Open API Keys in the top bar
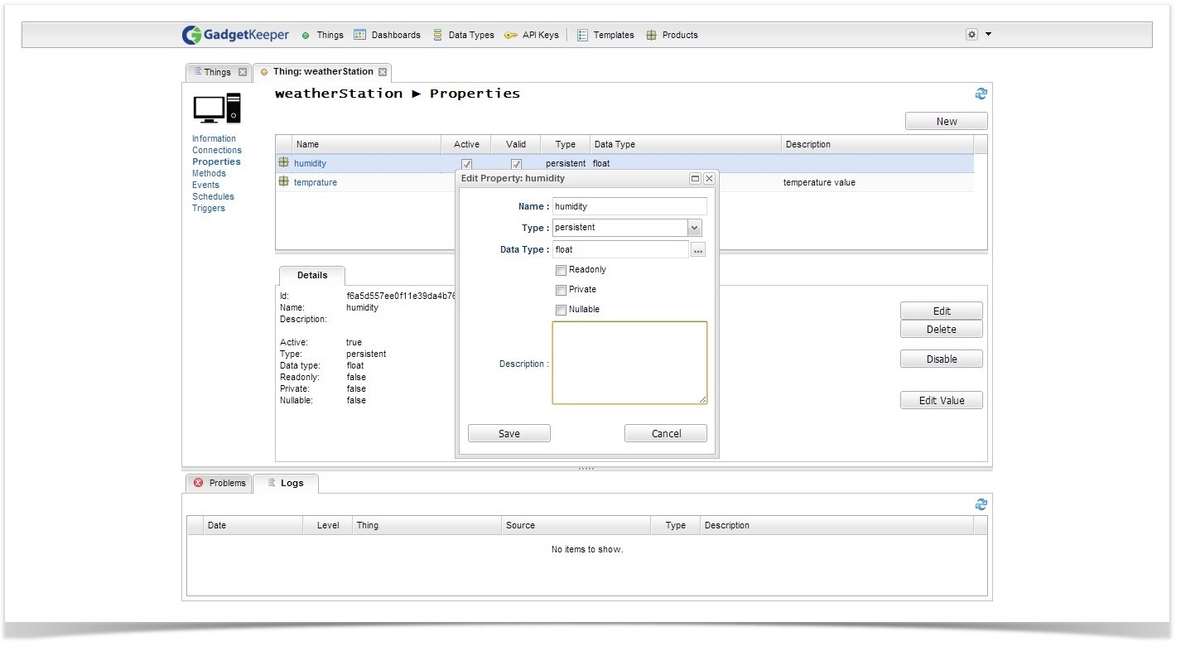Screen dimensions: 1181x646 click(532, 35)
